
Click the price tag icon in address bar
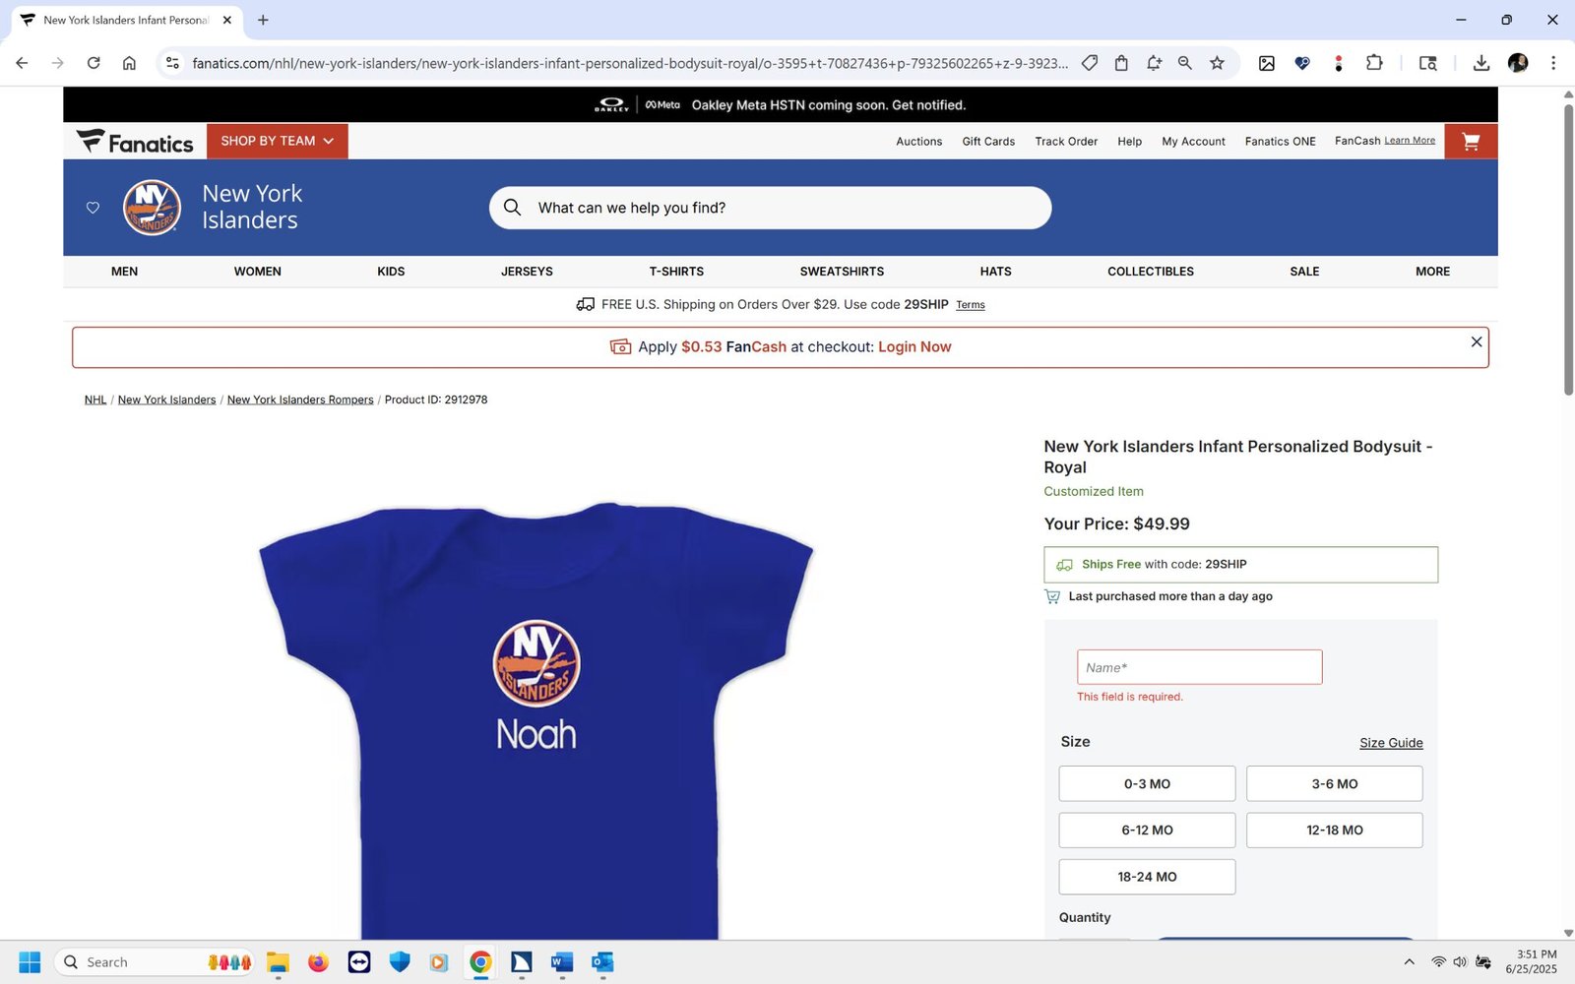pyautogui.click(x=1090, y=63)
